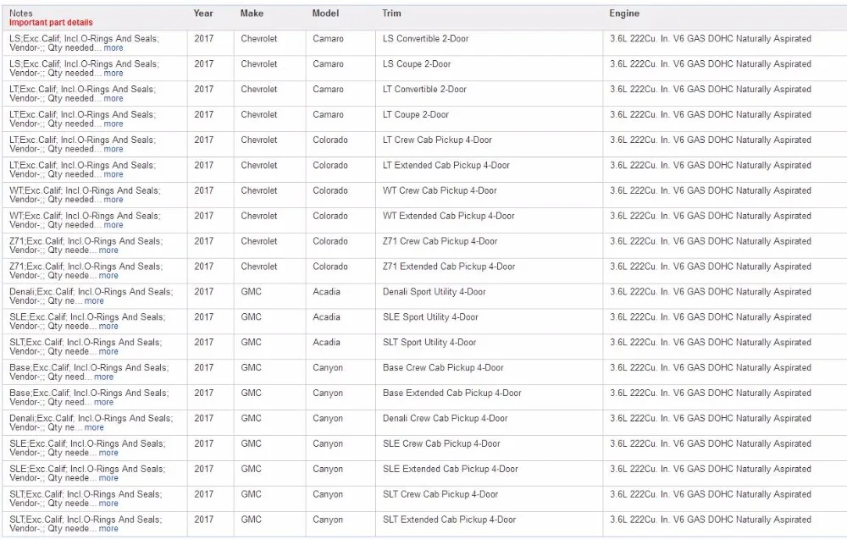Select 'LS Coupe 2-Door' trim cell

coord(417,64)
